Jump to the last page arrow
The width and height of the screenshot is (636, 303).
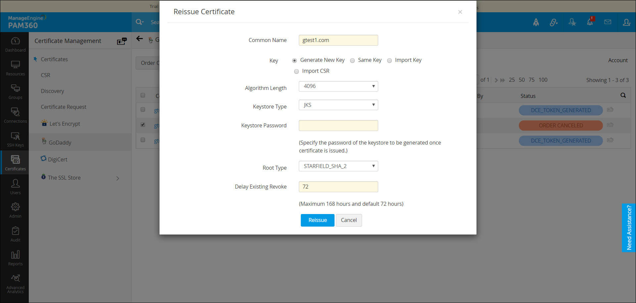coord(503,80)
